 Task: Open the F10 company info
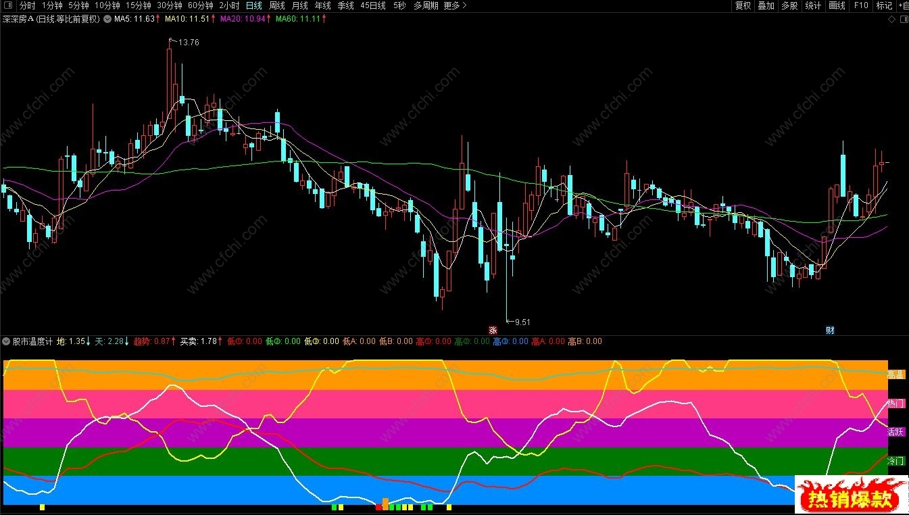tap(860, 5)
